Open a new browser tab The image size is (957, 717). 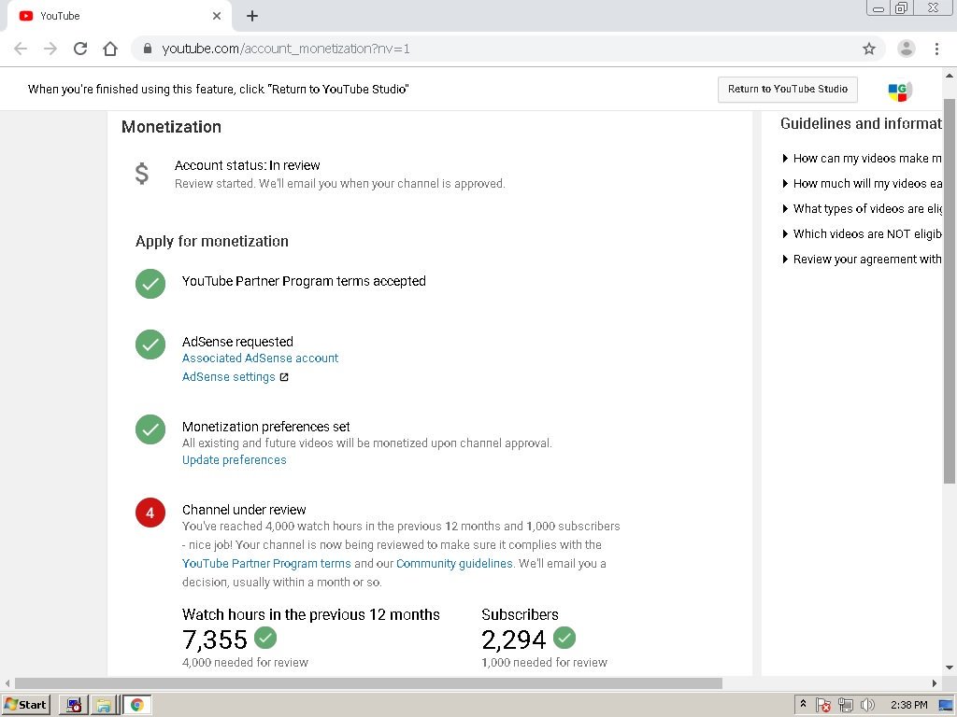coord(252,16)
